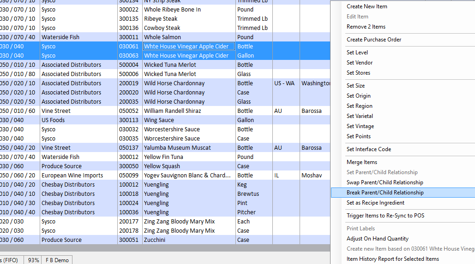Select Wicked Tuna Merlot Glass row code 500006

[129, 74]
